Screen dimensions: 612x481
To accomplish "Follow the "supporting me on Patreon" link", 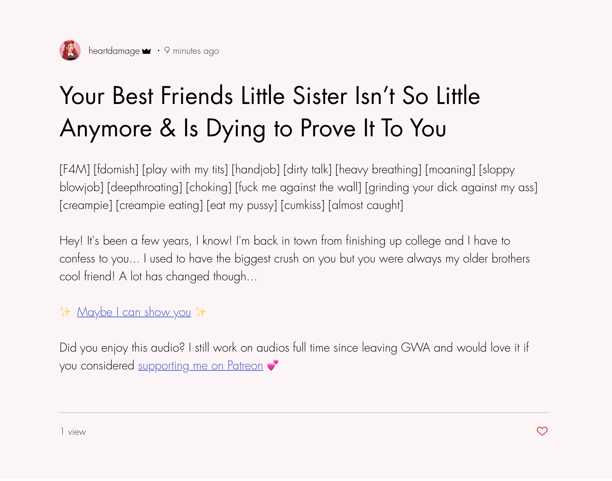I will (200, 366).
